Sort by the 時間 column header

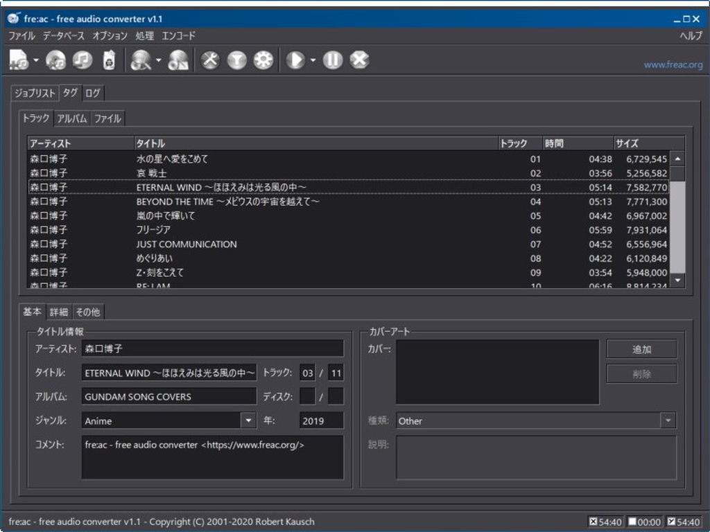coord(578,143)
